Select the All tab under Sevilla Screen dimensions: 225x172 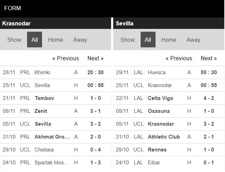tap(148, 40)
